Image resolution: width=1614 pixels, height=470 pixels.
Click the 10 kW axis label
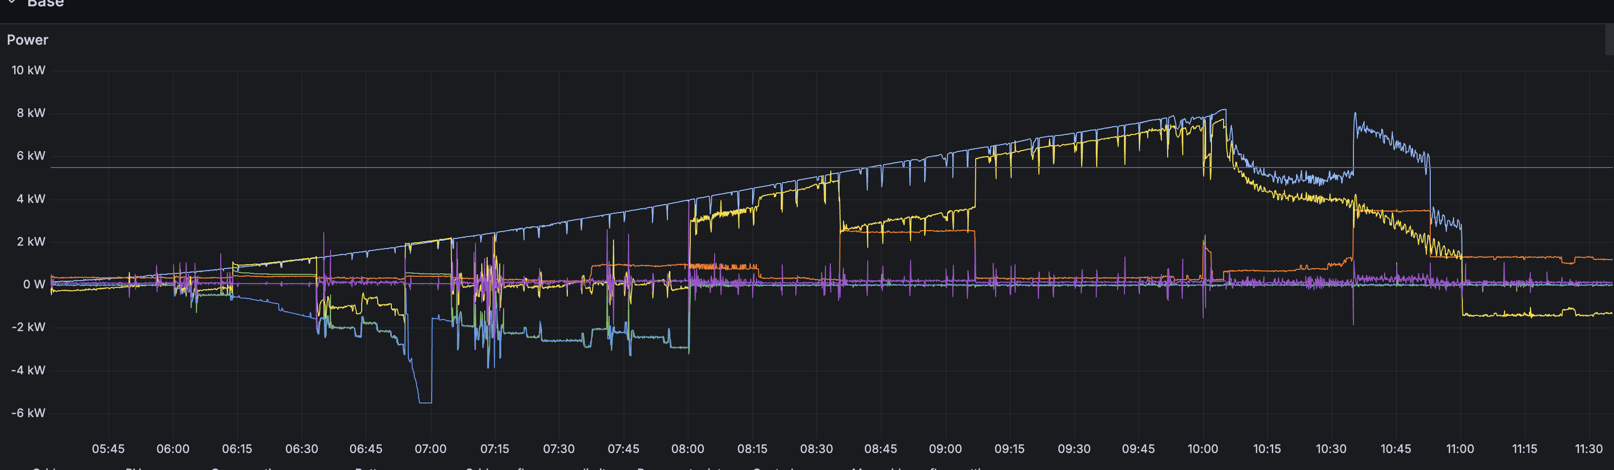[28, 70]
